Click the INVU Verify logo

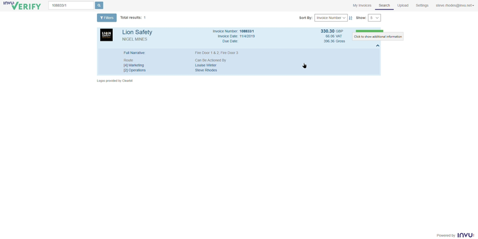22,6
